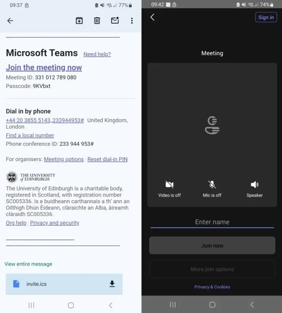Tap the 77% battery indicator in email status bar
The width and height of the screenshot is (282, 313).
pyautogui.click(x=125, y=5)
